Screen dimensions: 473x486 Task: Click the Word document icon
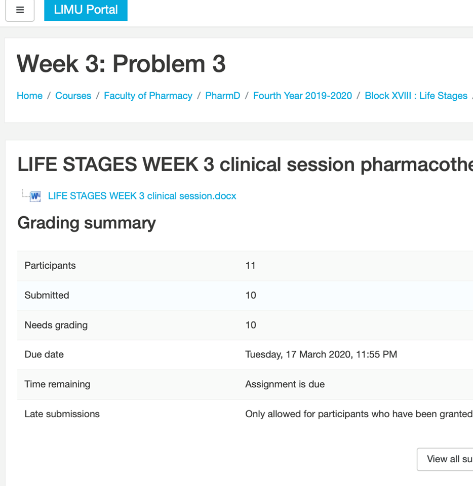point(35,196)
